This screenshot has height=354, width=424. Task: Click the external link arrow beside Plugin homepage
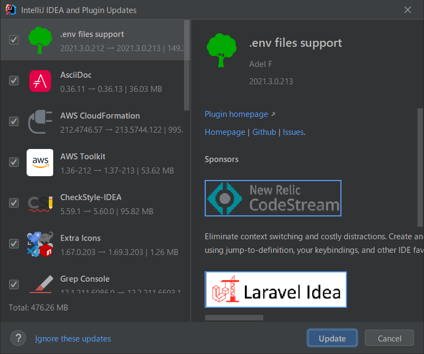pos(274,114)
